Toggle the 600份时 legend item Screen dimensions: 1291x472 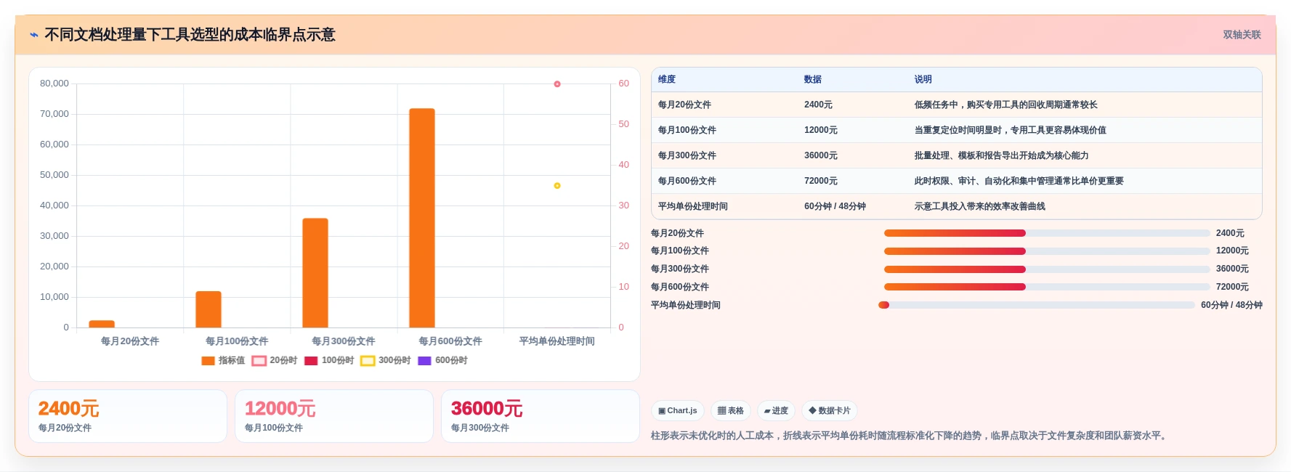click(x=442, y=360)
